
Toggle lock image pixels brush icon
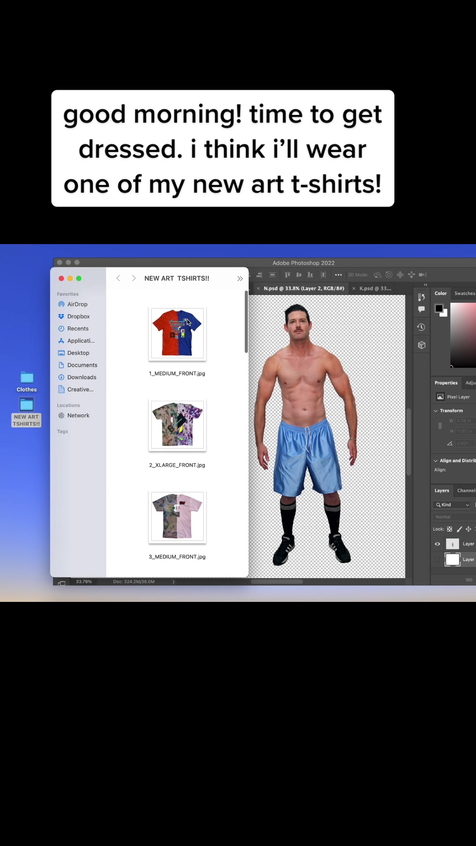point(459,529)
